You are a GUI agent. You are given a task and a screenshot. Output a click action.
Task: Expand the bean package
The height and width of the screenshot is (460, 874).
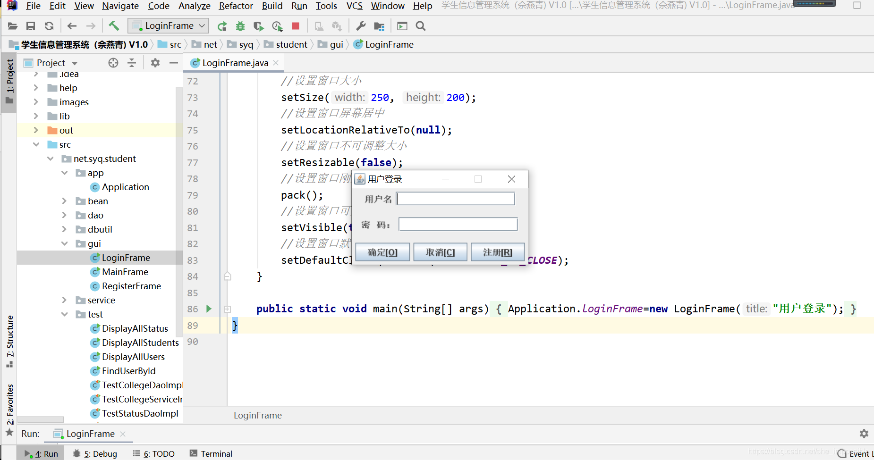pos(64,201)
